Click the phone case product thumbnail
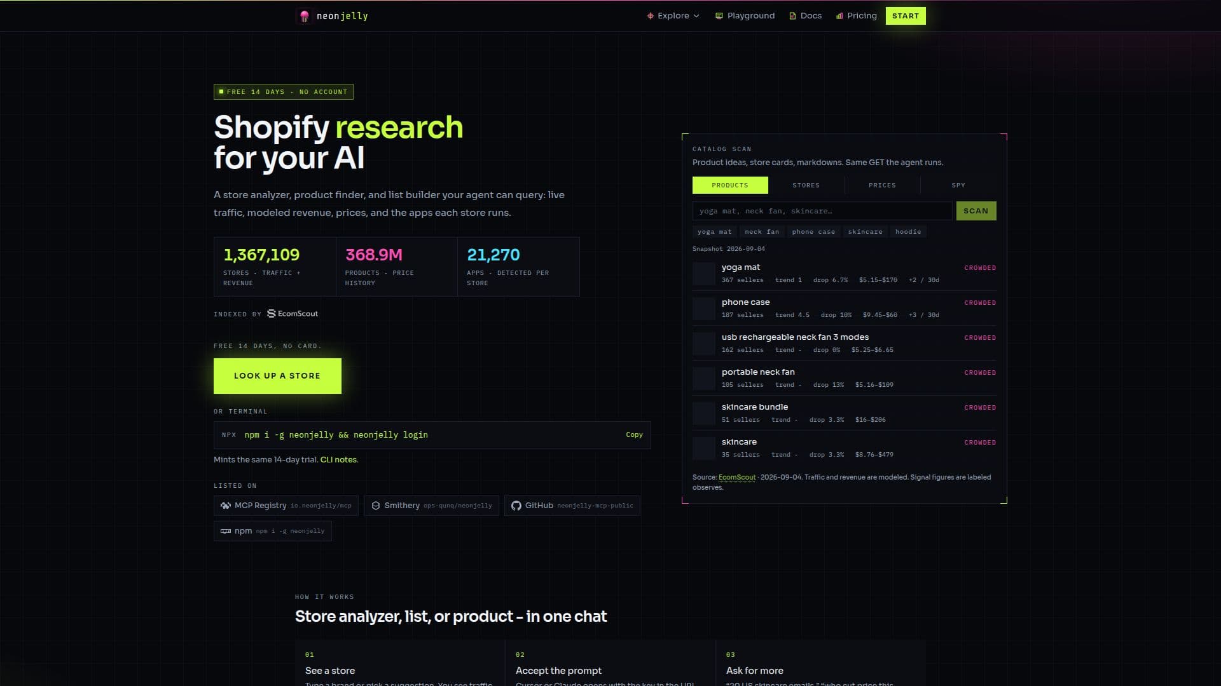The image size is (1221, 686). pos(704,309)
